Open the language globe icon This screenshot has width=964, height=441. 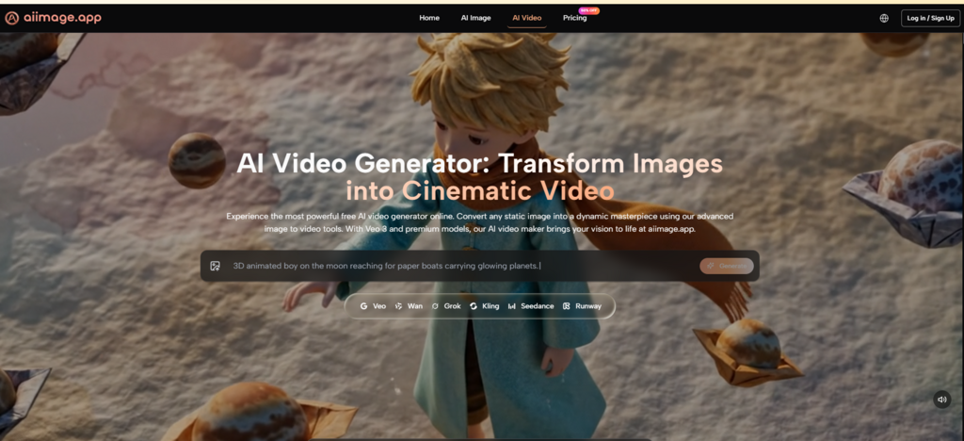click(884, 18)
